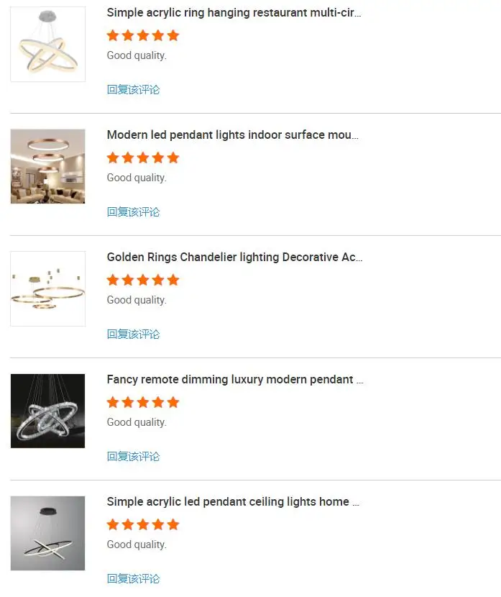The image size is (501, 597).
Task: Select a star rating for Simple acrylic led pendant
Action: coord(143,524)
